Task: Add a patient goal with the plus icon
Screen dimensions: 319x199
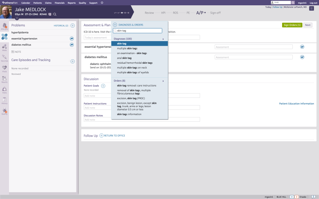Action: tap(103, 86)
